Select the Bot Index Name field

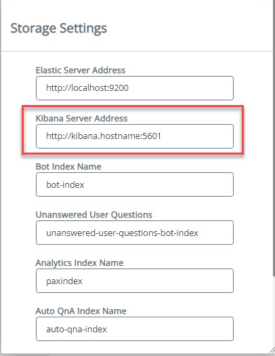coord(135,184)
